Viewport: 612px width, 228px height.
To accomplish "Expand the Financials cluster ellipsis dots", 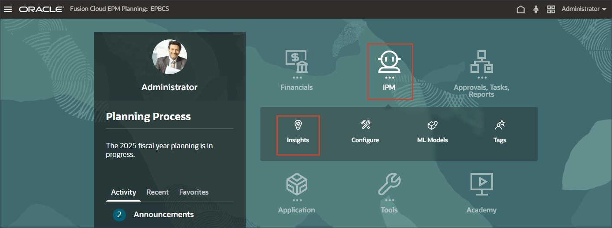I will 296,78.
